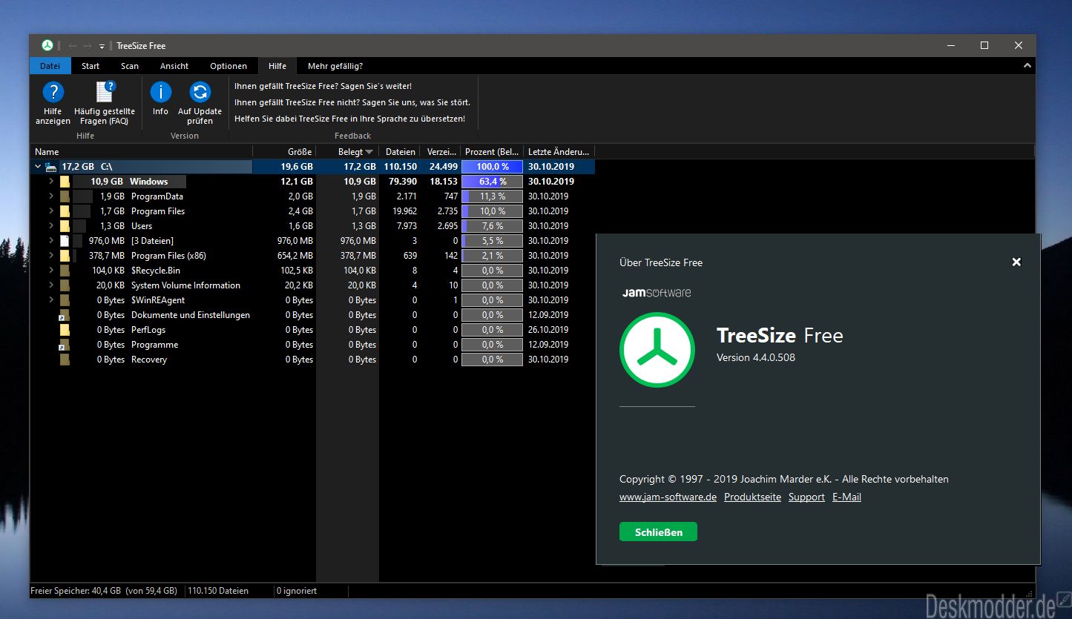Click the Dokumente und Einstellungen shortcut icon
The image size is (1072, 619).
tap(65, 315)
